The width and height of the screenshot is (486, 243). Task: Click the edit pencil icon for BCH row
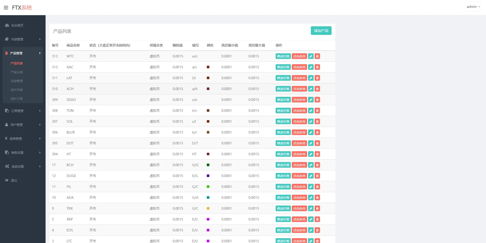pos(311,165)
